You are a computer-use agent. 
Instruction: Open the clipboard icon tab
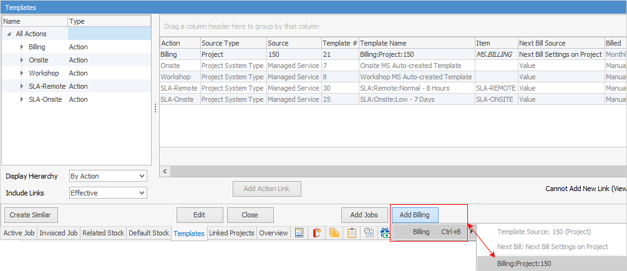coord(352,233)
